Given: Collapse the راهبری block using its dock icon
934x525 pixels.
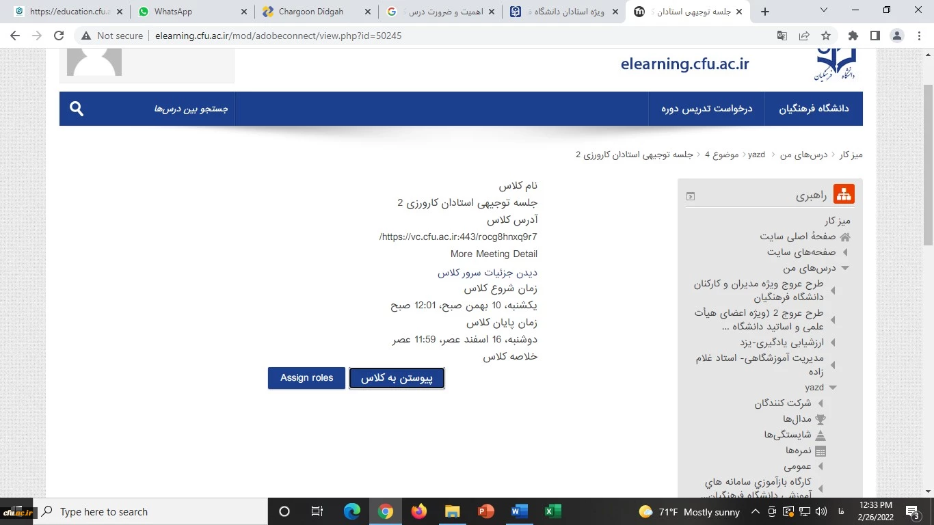Looking at the screenshot, I should point(691,196).
